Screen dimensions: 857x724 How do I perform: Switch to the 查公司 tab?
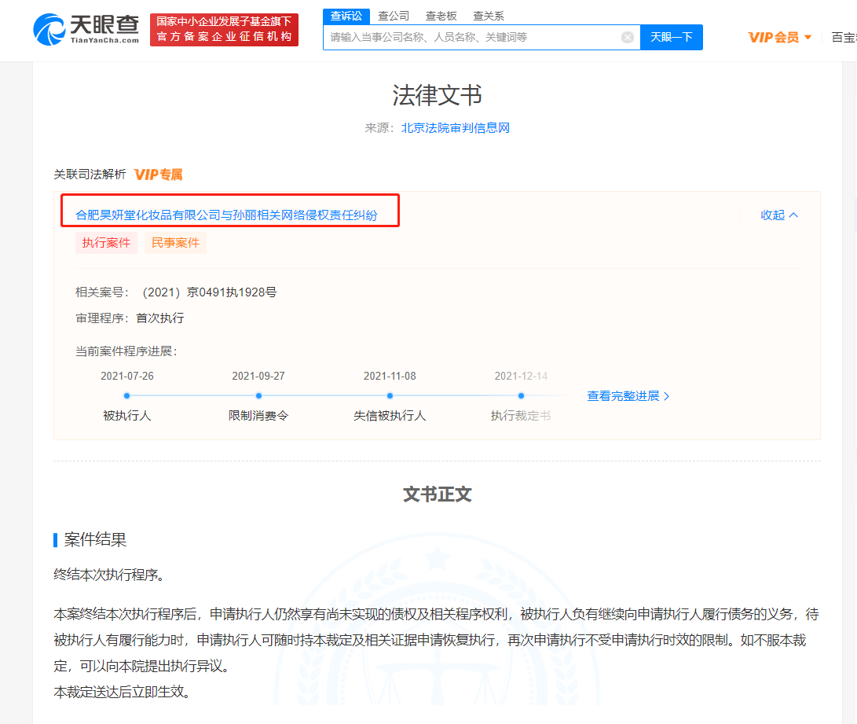[x=394, y=16]
